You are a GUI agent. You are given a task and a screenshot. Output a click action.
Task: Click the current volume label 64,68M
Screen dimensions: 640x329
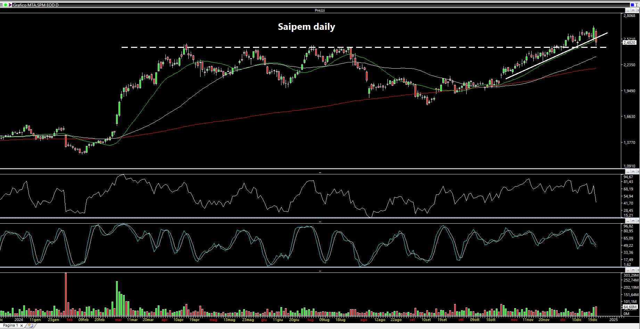click(630, 307)
